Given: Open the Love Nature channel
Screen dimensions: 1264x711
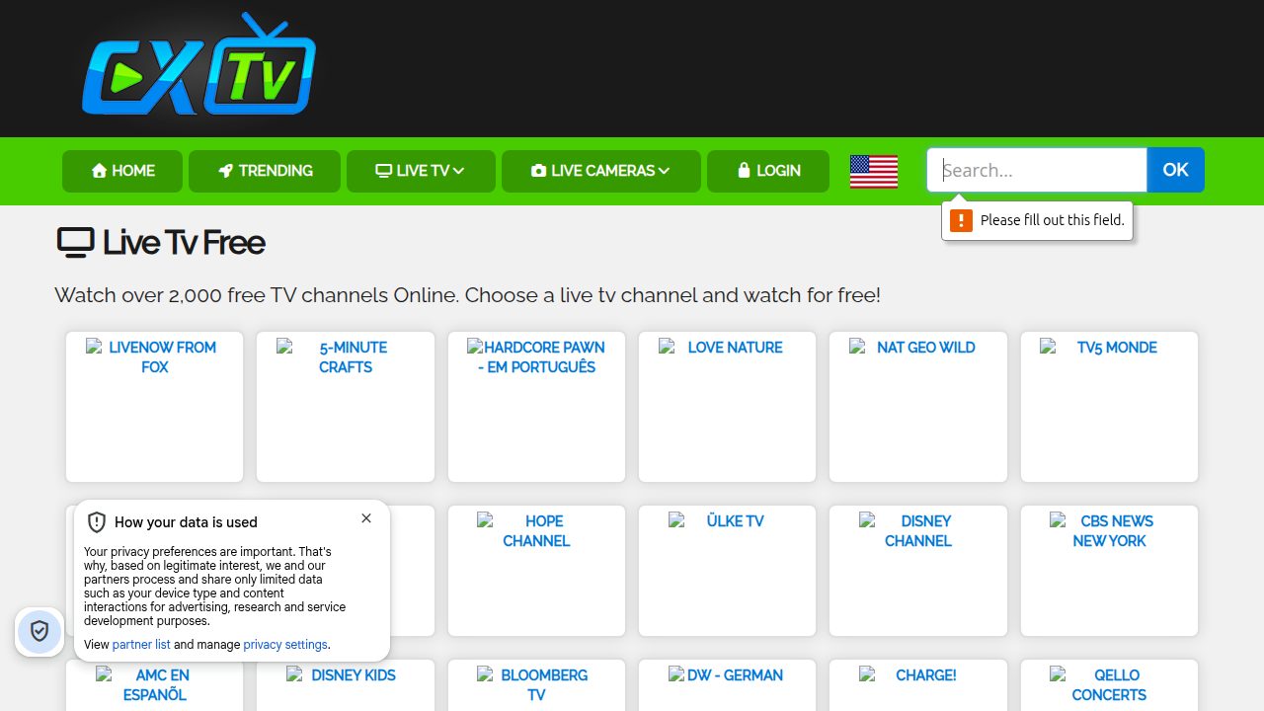Looking at the screenshot, I should (728, 407).
